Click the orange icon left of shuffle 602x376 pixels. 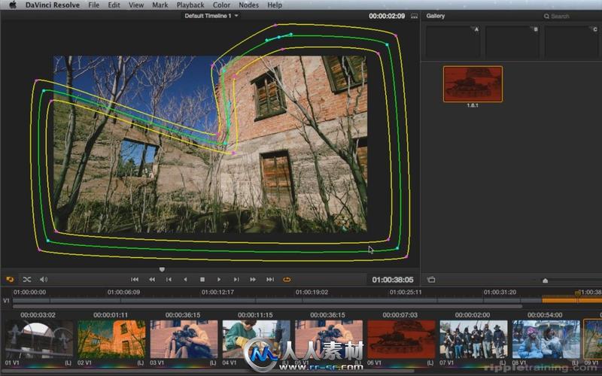point(10,280)
